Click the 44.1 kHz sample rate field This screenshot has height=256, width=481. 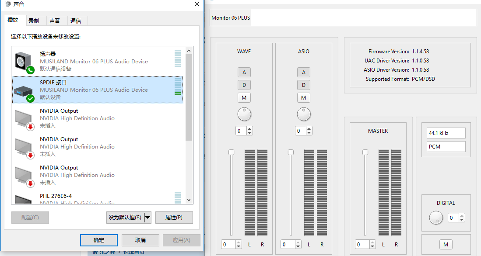click(446, 133)
